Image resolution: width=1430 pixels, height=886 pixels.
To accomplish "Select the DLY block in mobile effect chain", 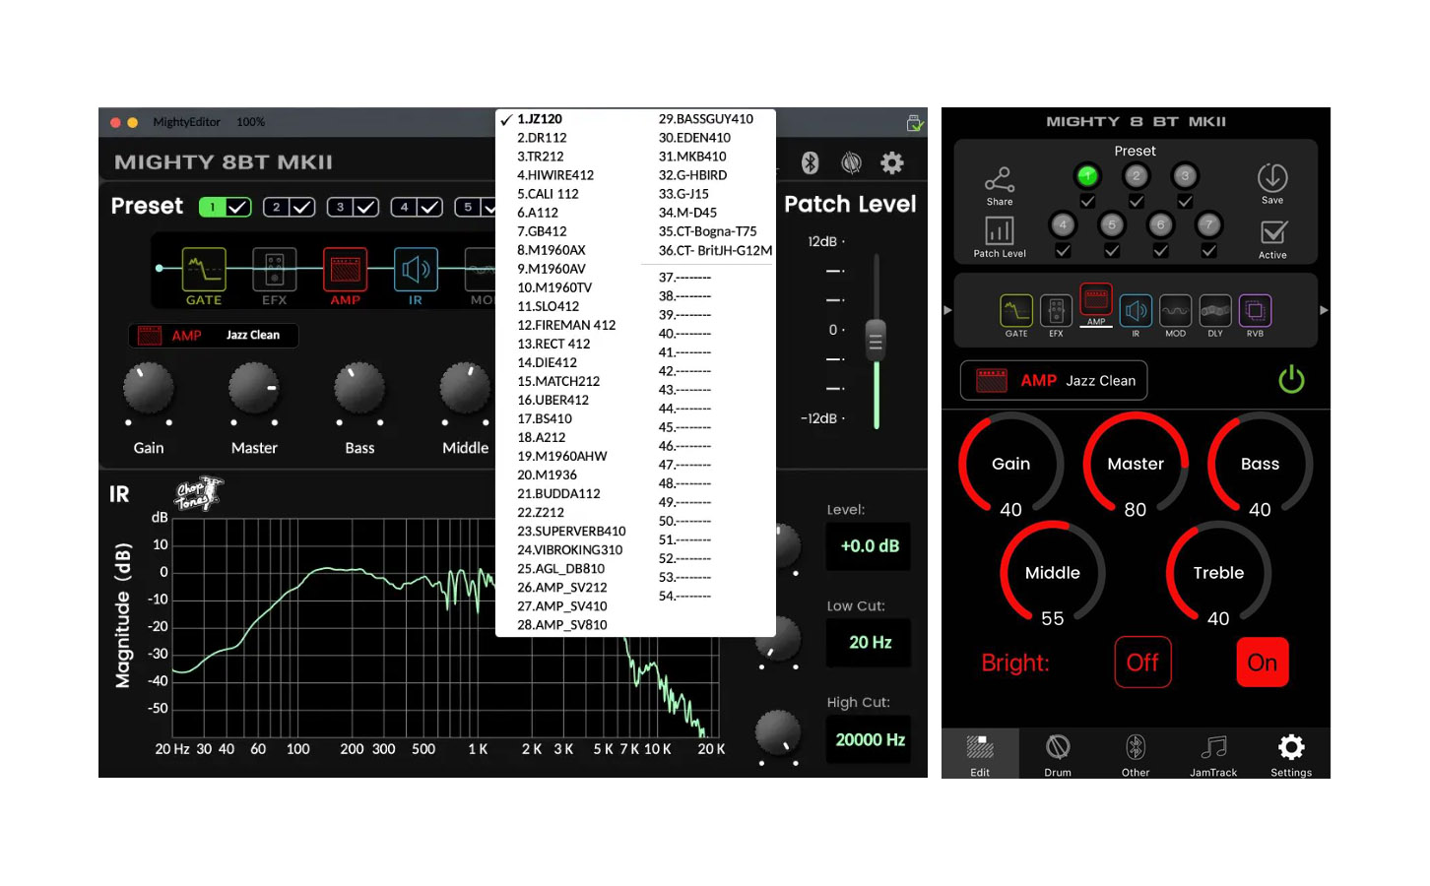I will click(x=1215, y=311).
